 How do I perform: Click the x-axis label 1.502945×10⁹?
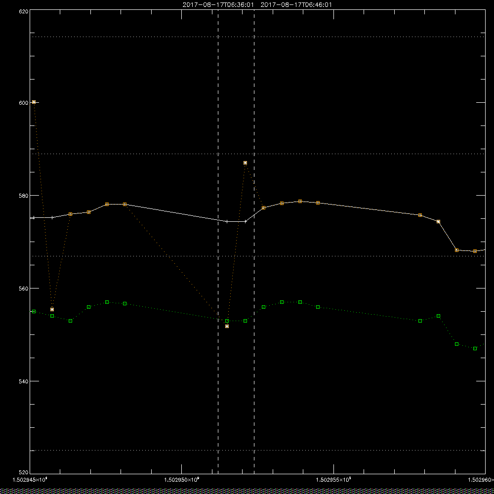click(30, 480)
